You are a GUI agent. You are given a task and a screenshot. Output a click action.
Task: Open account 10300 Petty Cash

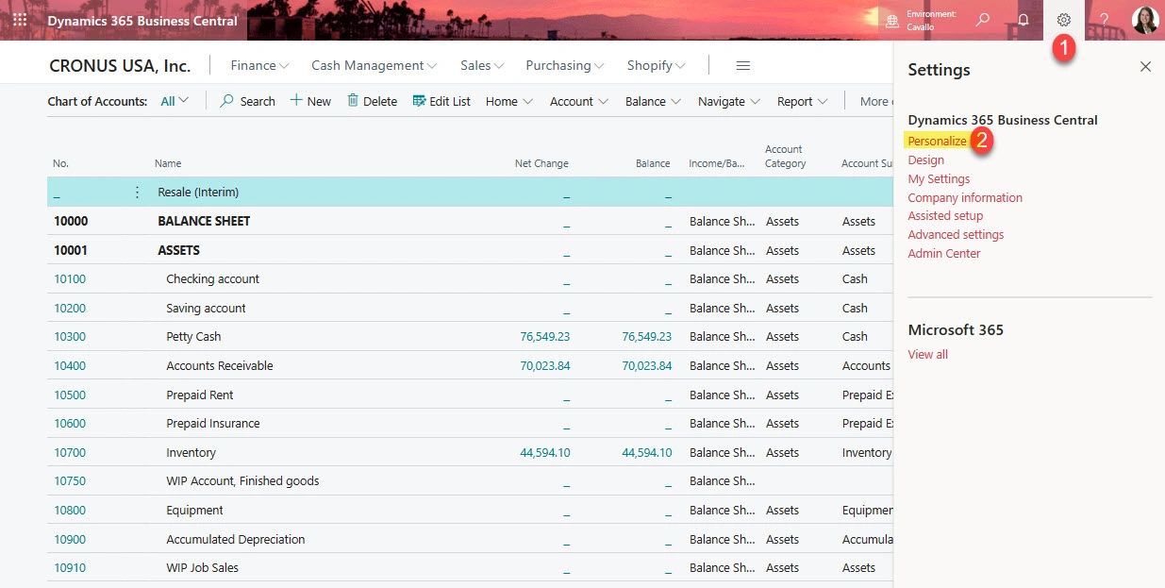(x=71, y=336)
